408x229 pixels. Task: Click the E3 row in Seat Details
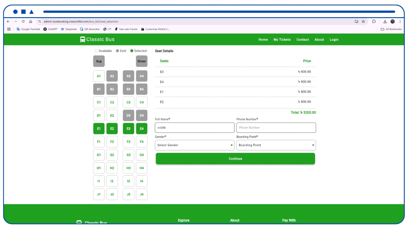coord(235,72)
